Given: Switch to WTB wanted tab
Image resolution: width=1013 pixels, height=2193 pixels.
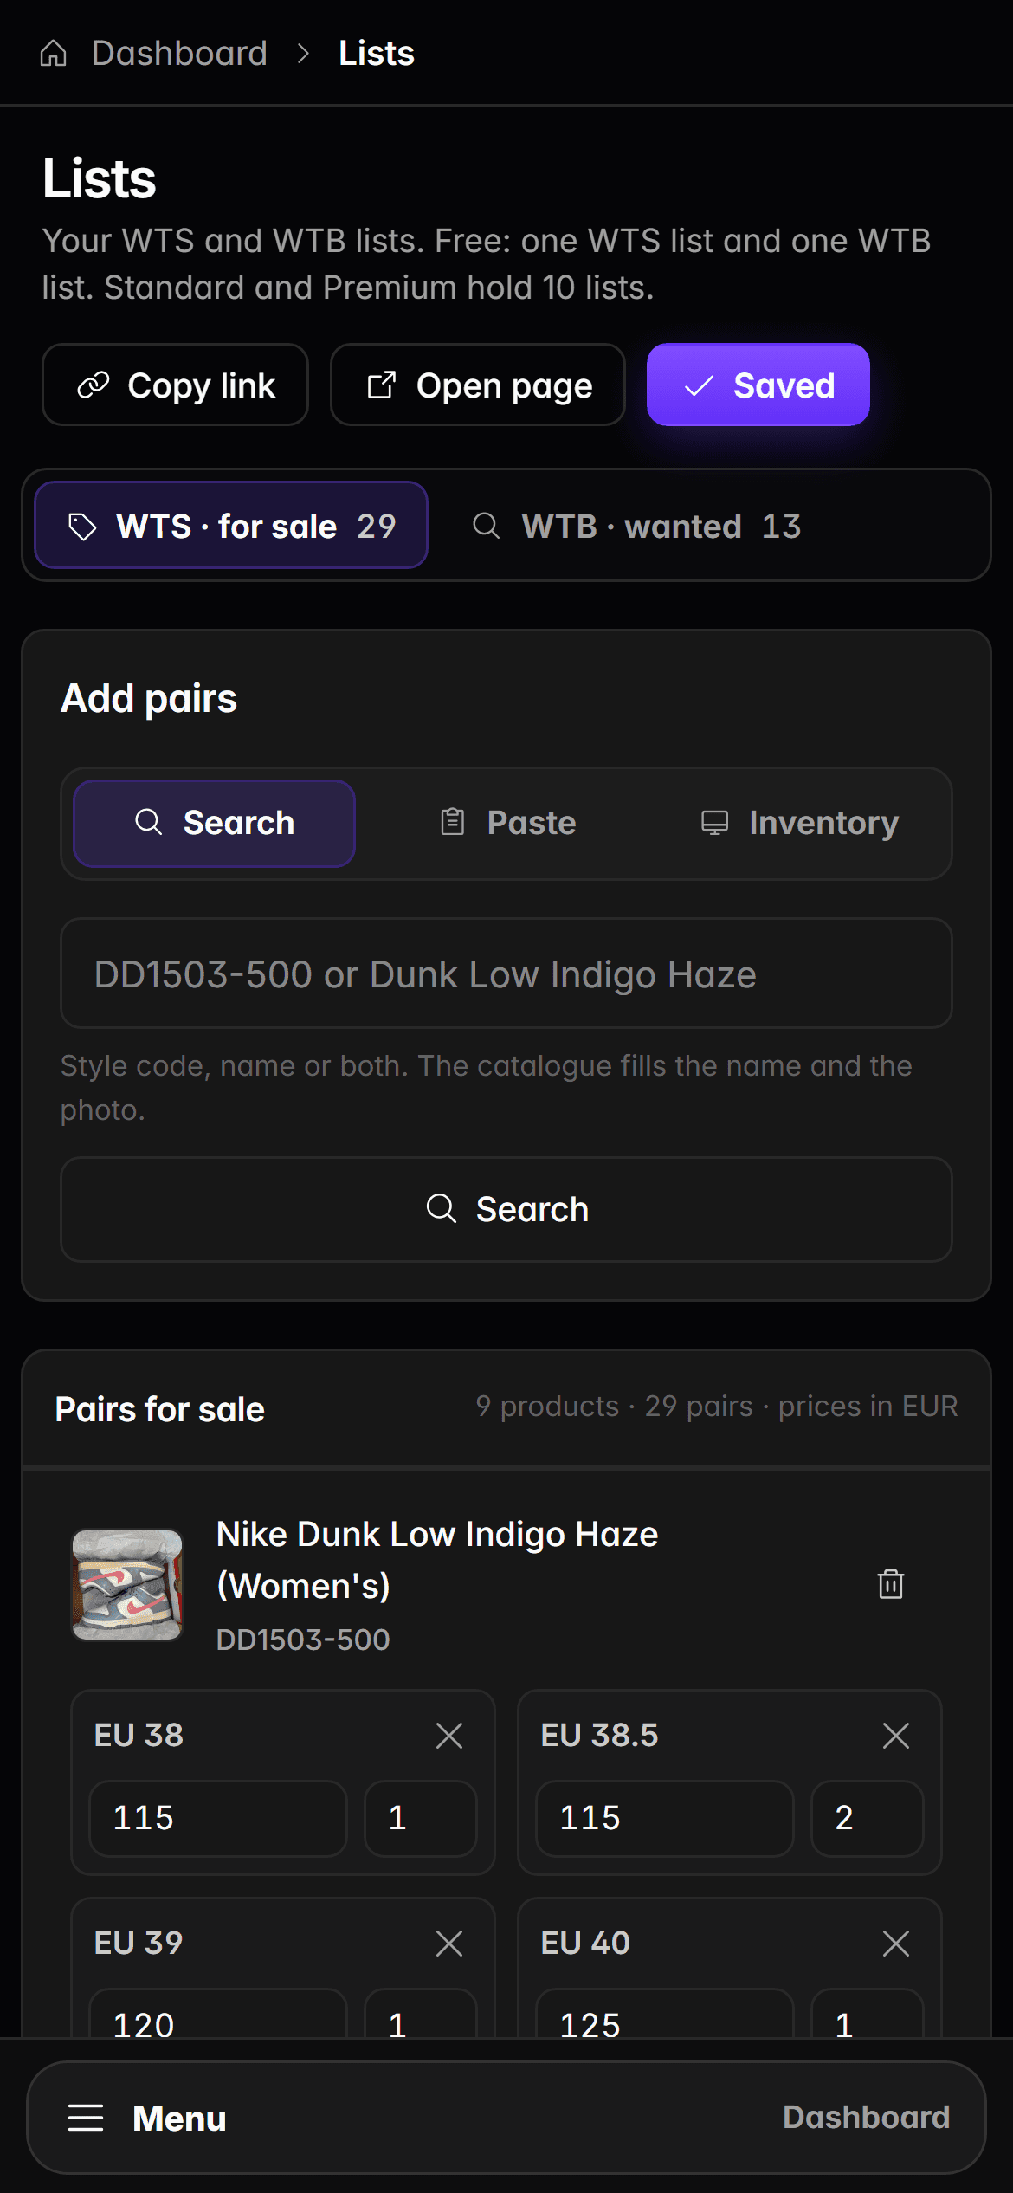Looking at the screenshot, I should coord(636,526).
